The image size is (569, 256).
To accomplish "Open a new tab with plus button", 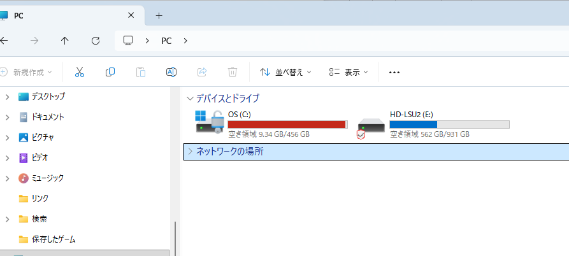I will 159,15.
